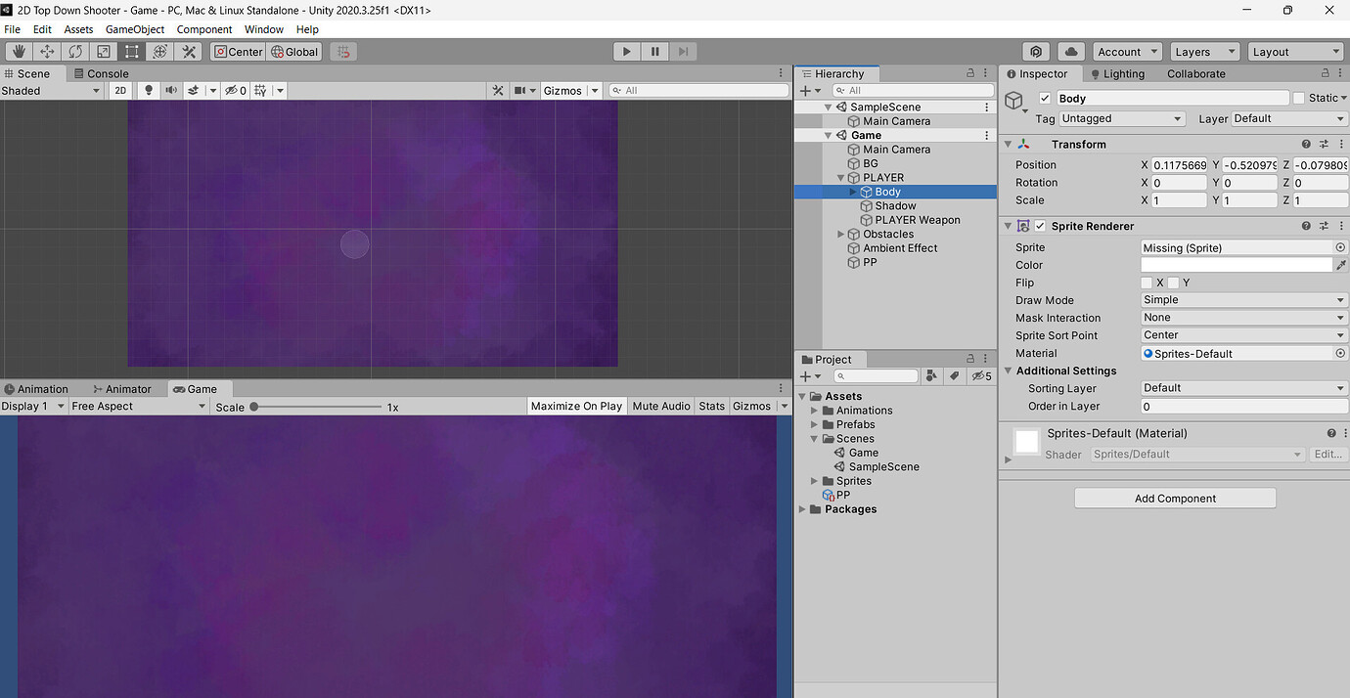
Task: Open the Layout dropdown
Action: pos(1295,51)
